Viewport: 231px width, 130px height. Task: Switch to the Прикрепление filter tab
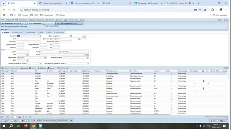pos(30,32)
